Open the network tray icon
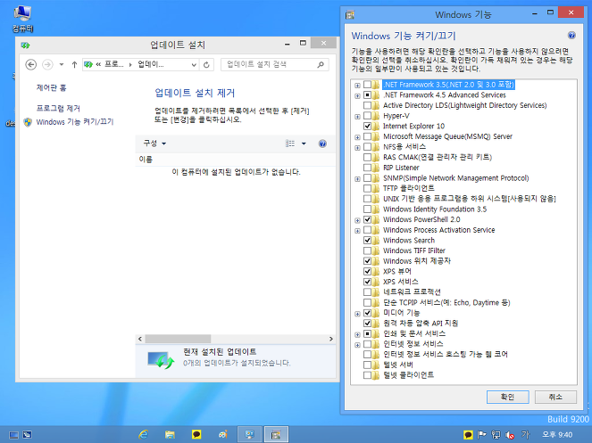The image size is (592, 443). (496, 435)
